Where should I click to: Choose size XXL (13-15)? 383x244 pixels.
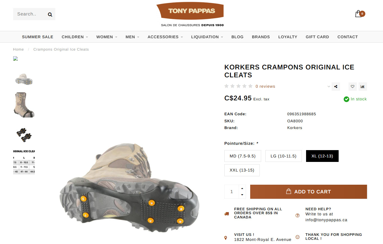[242, 170]
